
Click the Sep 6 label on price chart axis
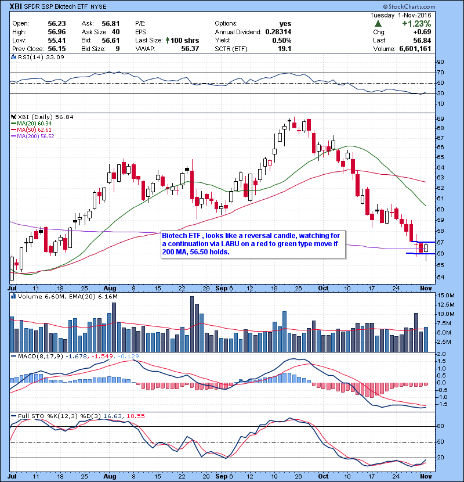pos(224,288)
